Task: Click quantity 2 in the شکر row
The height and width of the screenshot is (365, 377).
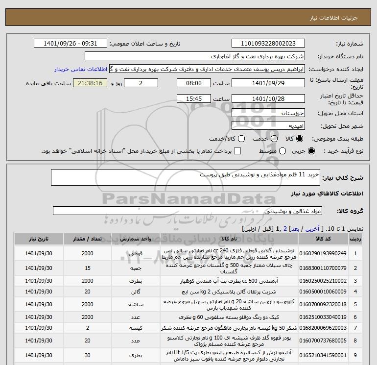Action: coord(88,328)
